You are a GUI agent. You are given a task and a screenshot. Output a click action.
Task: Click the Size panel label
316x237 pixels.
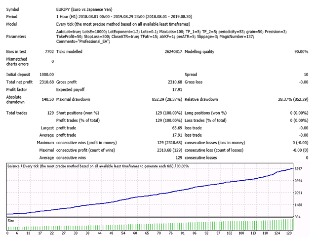(x=11, y=221)
